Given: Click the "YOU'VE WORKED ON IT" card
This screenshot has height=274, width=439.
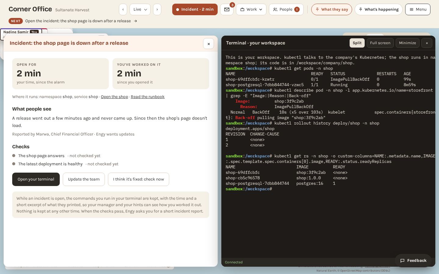Looking at the screenshot, I should point(161,74).
